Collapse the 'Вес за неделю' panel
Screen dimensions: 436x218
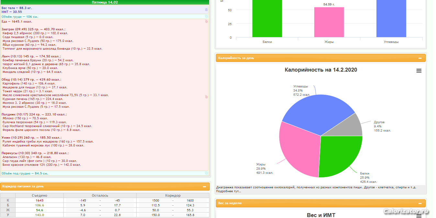click(420, 203)
